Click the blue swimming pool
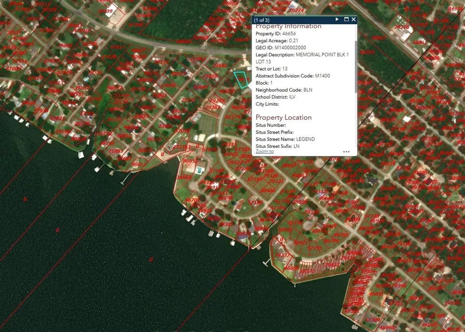 coord(199,170)
